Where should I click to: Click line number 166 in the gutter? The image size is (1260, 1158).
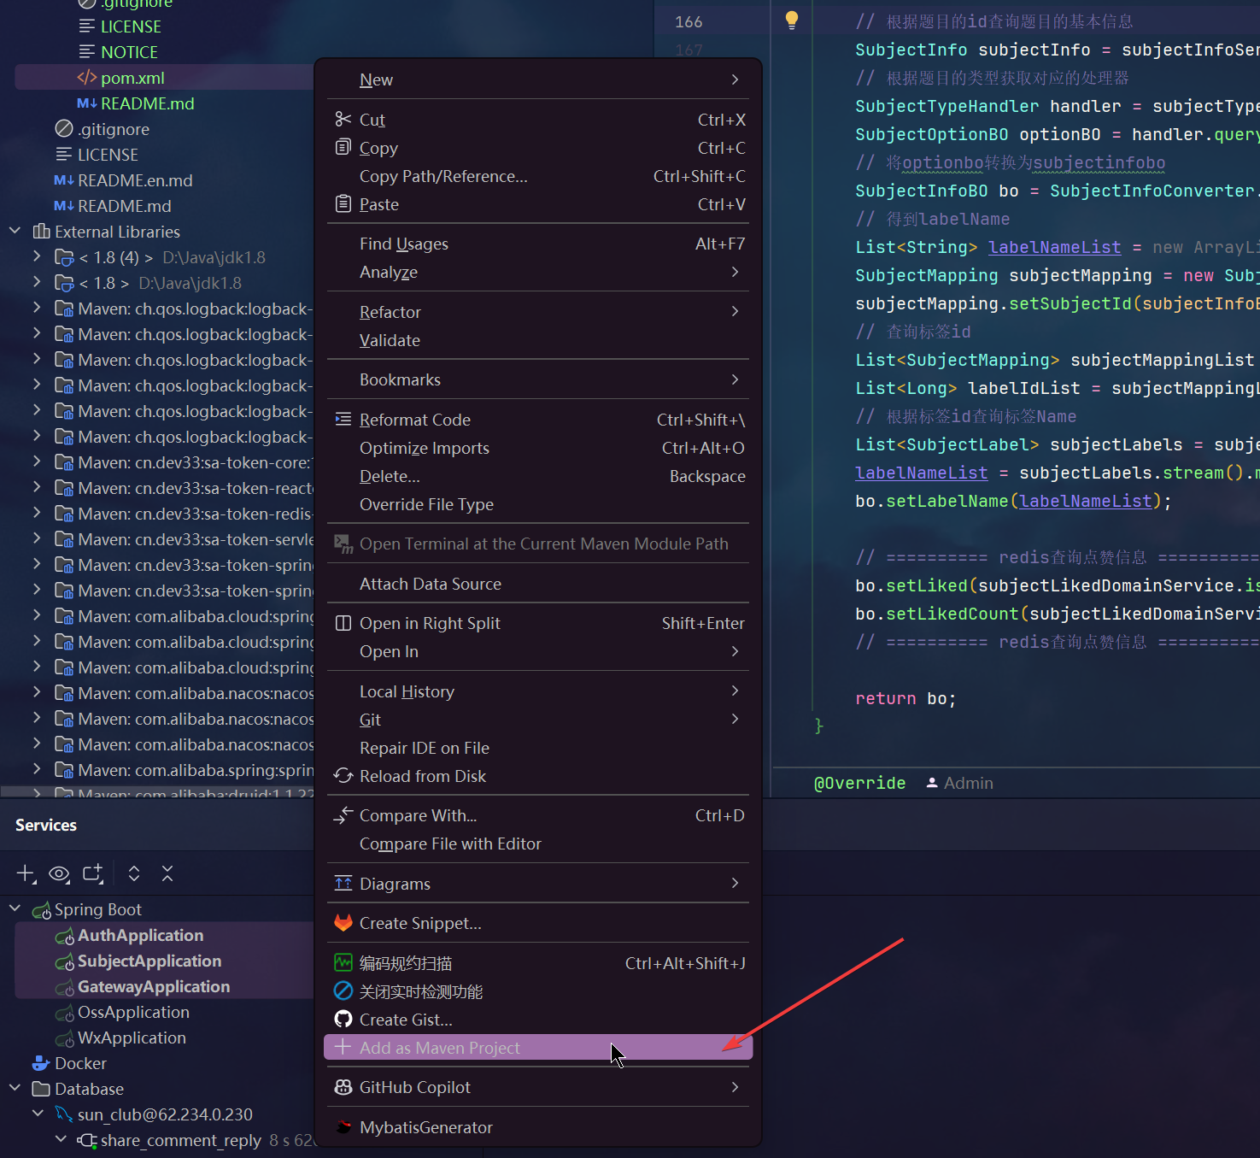click(x=689, y=21)
